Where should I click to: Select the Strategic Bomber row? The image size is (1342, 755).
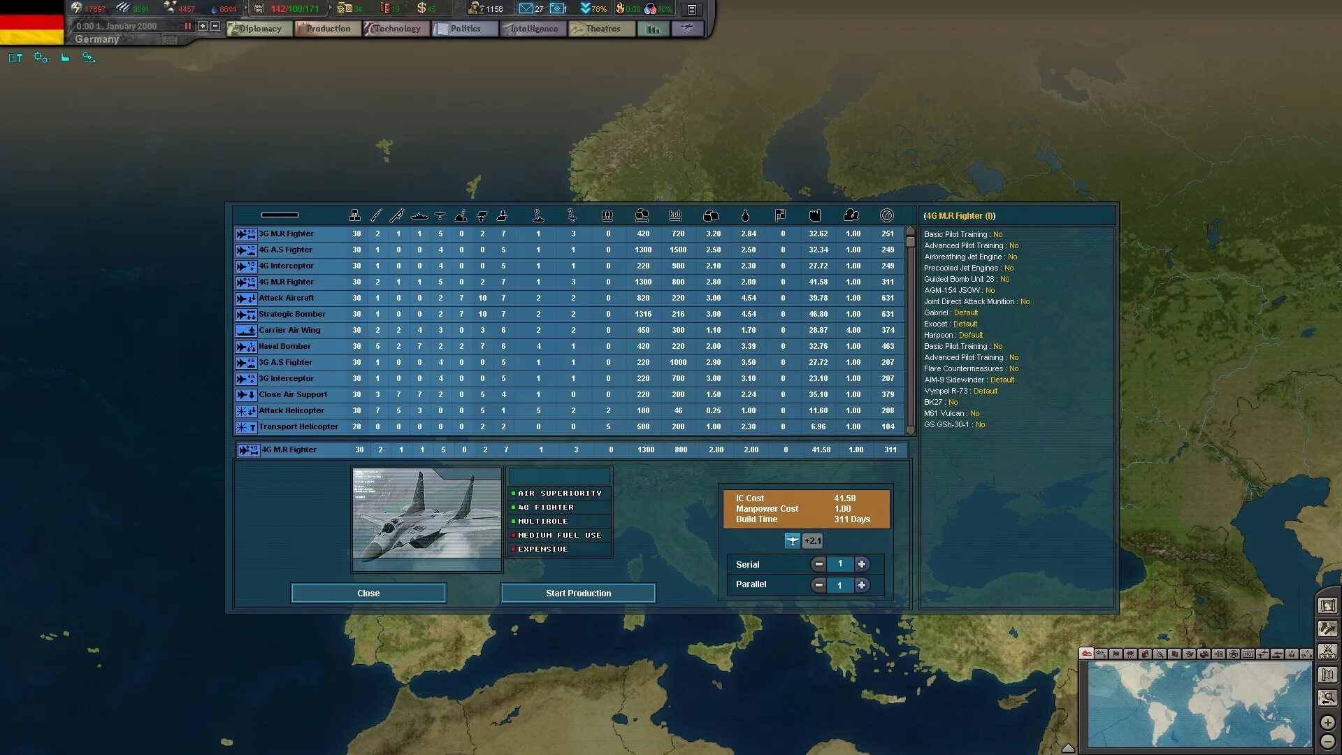pos(292,314)
